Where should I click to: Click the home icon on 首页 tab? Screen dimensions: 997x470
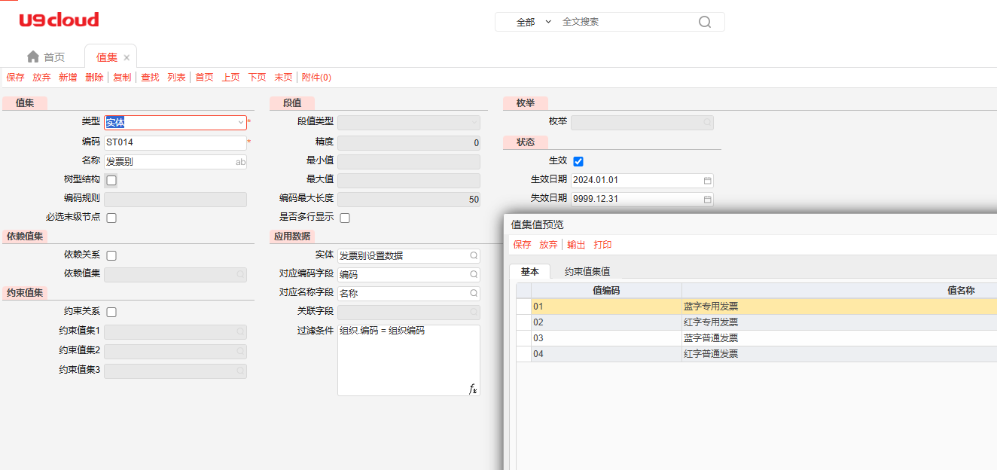coord(33,57)
